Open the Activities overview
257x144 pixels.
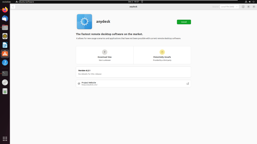click(7, 2)
